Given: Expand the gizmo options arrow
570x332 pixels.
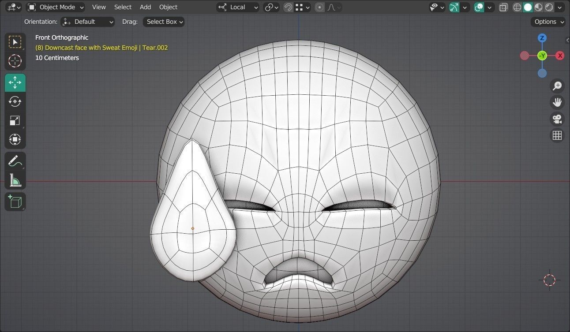Looking at the screenshot, I should (465, 7).
